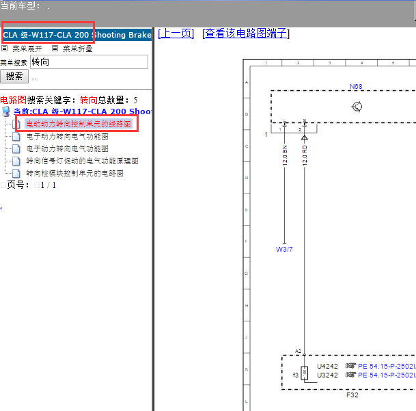This screenshot has height=411, width=416.
Task: Click the 12.0 BN wire label
Action: click(285, 155)
